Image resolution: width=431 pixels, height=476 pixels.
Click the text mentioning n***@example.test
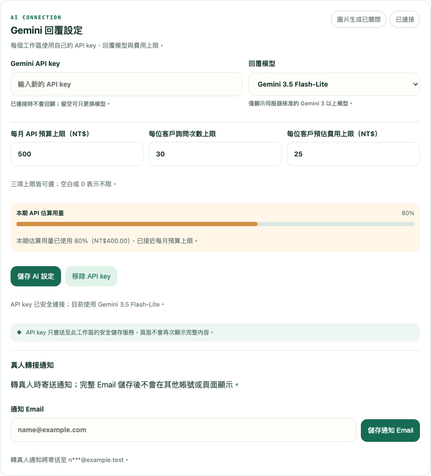point(69,460)
